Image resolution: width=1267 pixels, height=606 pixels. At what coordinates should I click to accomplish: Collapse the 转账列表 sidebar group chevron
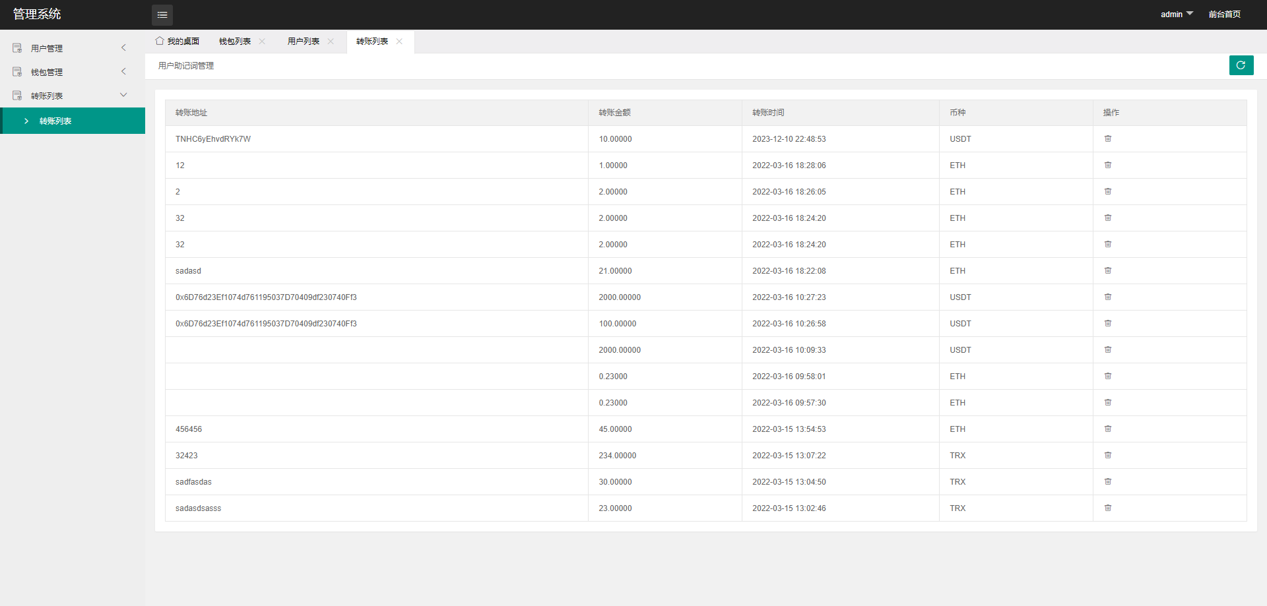click(123, 95)
